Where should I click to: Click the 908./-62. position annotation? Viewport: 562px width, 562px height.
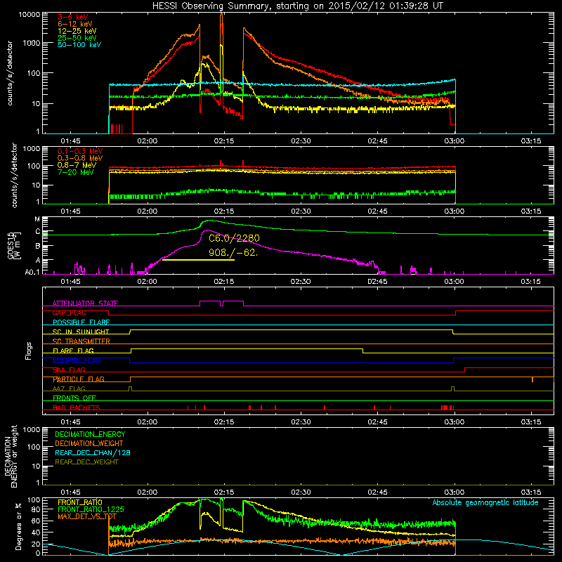coord(233,252)
